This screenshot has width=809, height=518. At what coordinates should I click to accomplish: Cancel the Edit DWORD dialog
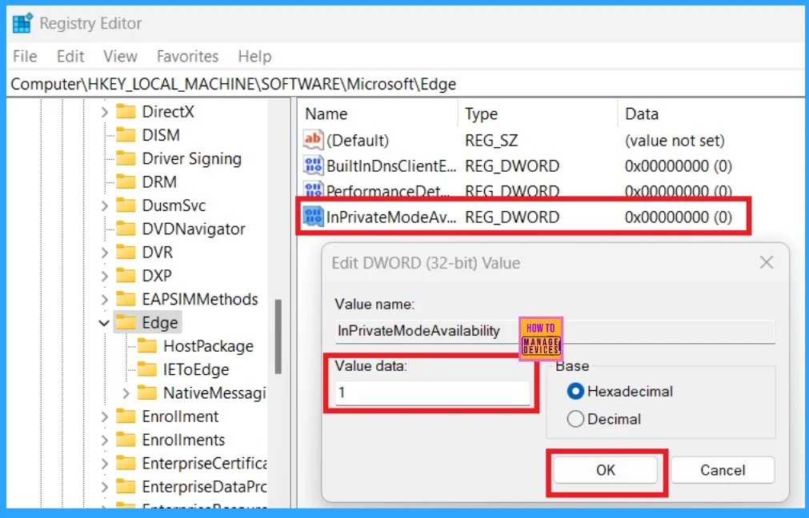[x=723, y=470]
